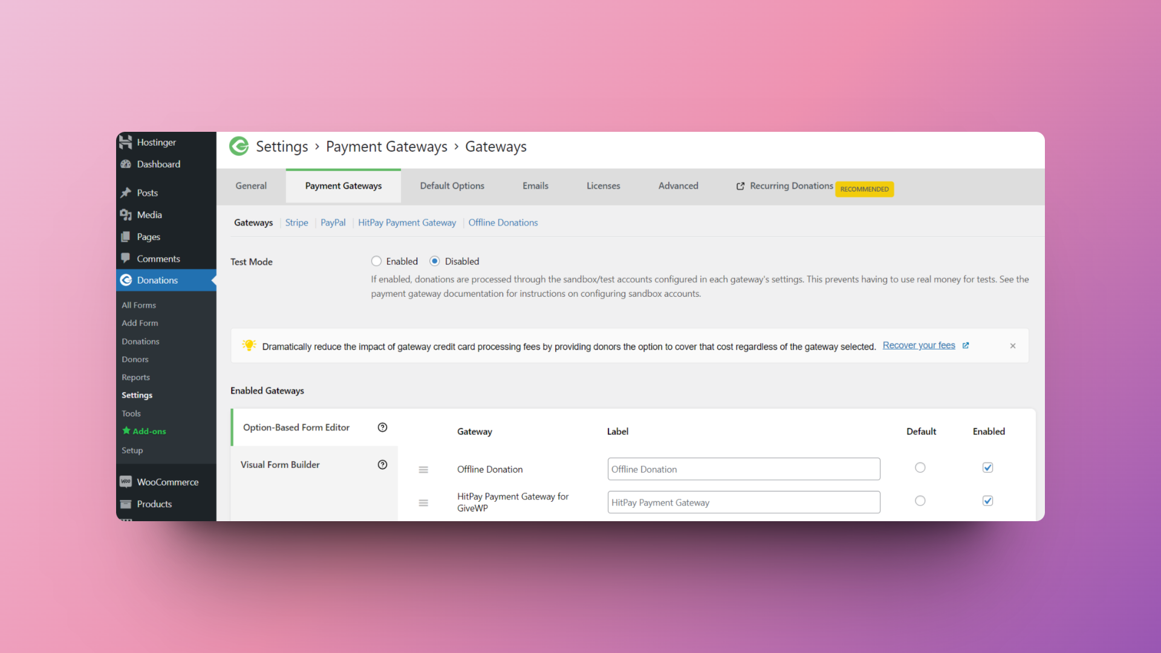Select Option-Based Form Editor tab

point(314,427)
